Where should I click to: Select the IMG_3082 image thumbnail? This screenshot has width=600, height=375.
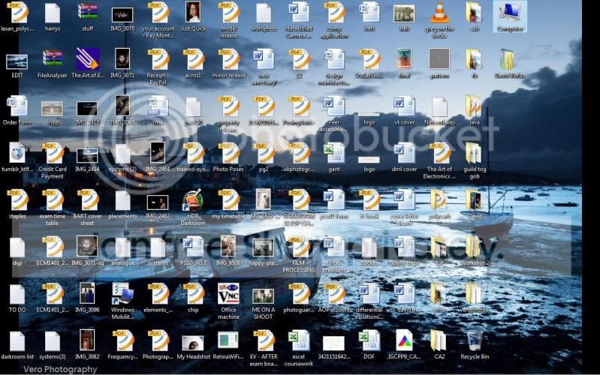tap(87, 340)
